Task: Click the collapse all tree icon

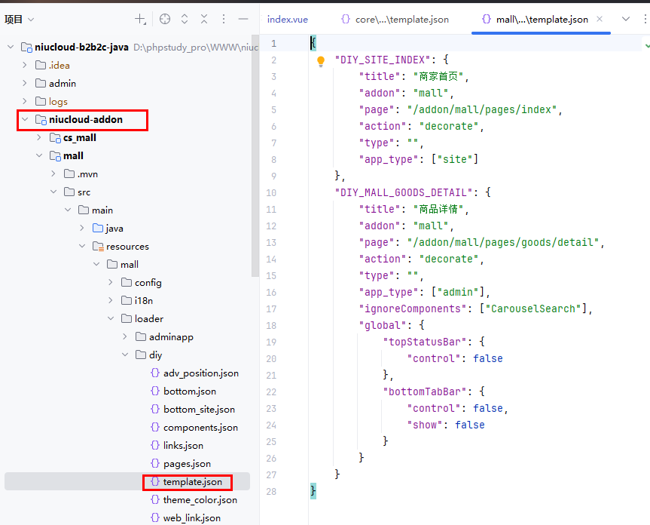Action: 203,19
